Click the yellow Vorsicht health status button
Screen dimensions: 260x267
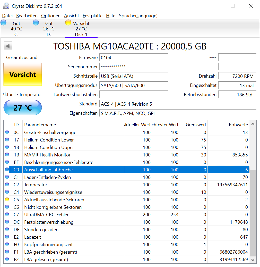coord(23,74)
